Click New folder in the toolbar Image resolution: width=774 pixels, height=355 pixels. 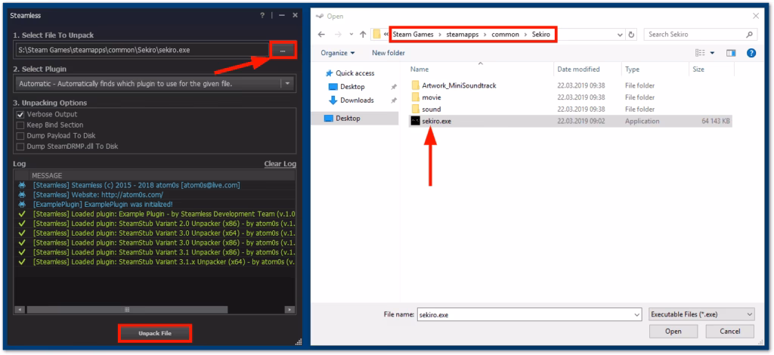389,53
